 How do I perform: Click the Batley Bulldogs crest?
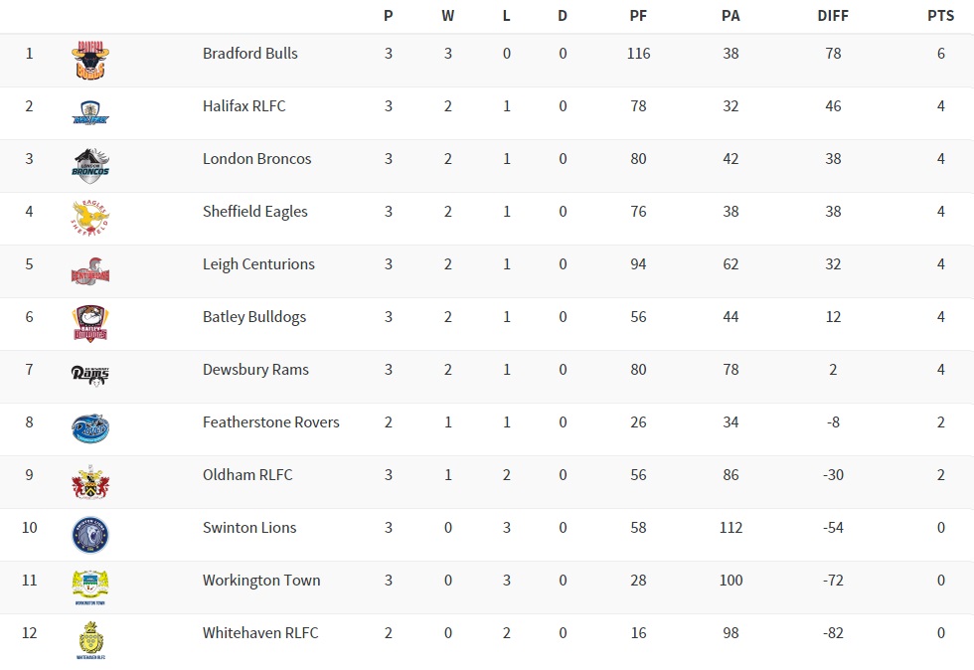90,324
